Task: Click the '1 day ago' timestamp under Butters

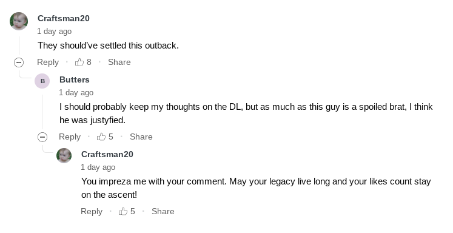Action: tap(76, 92)
